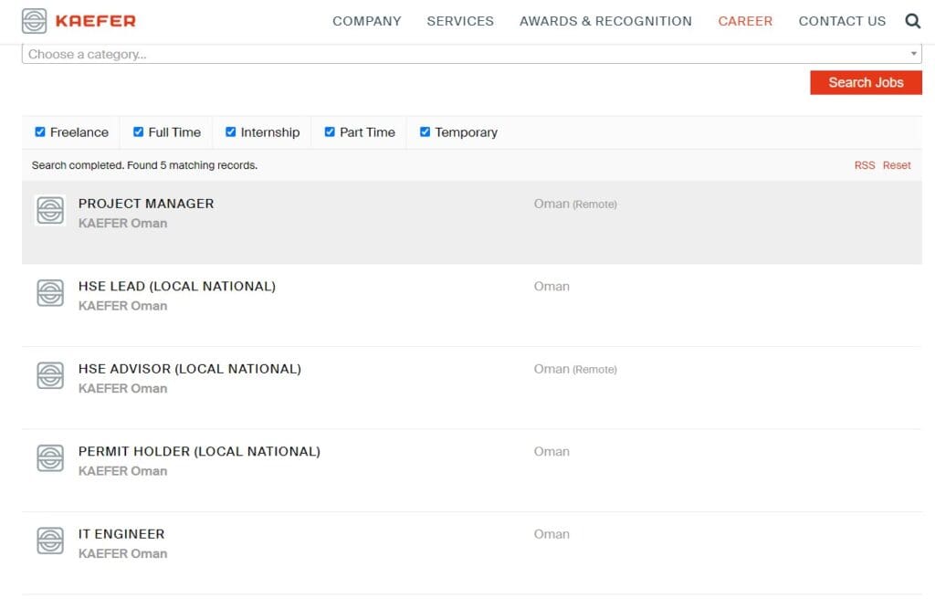935x609 pixels.
Task: Click the IT Engineer job logo icon
Action: 50,541
